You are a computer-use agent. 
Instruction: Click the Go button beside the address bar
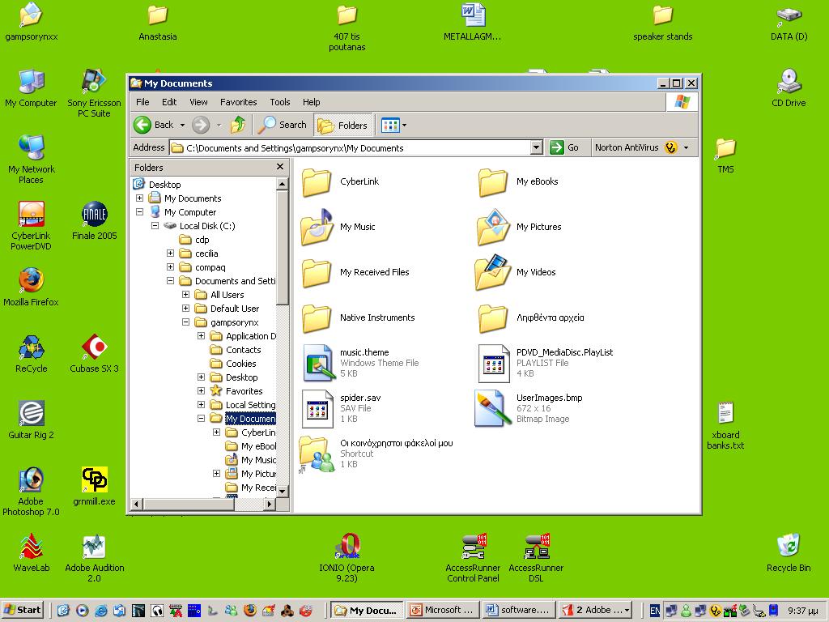pyautogui.click(x=564, y=147)
